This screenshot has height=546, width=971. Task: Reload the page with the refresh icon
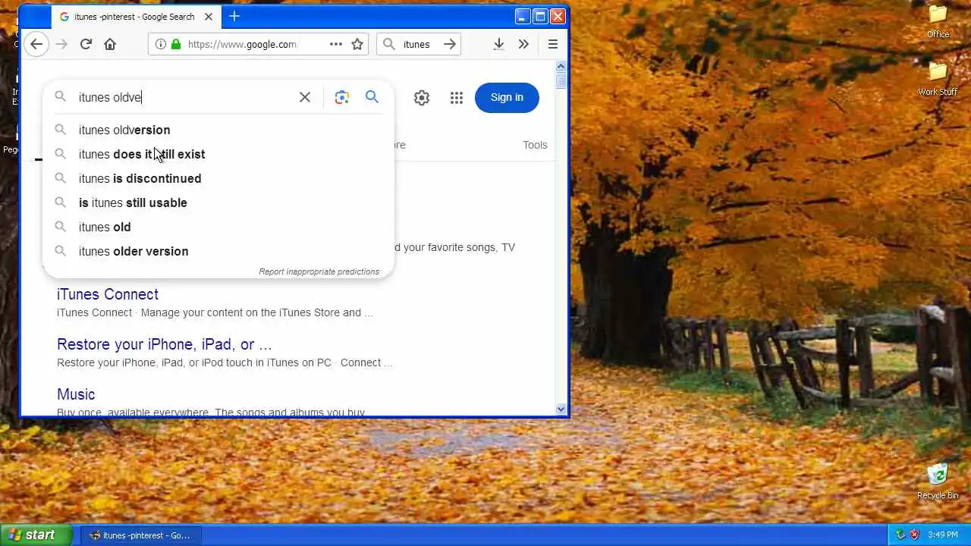[x=86, y=44]
